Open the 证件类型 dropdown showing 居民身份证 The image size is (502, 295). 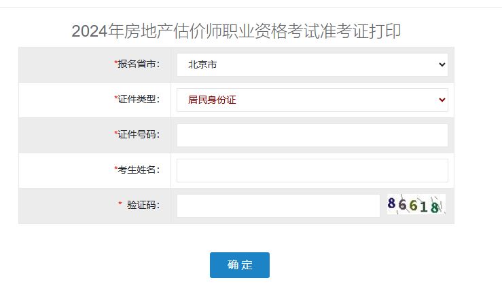coord(312,100)
